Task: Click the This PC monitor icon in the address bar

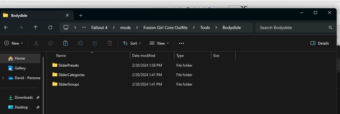Action: click(66, 28)
